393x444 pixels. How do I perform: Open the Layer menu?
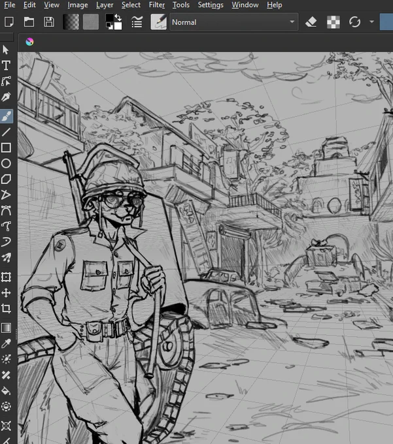point(105,5)
